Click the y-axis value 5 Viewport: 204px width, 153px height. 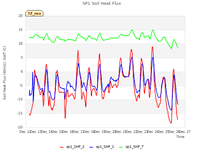pyautogui.click(x=22, y=58)
